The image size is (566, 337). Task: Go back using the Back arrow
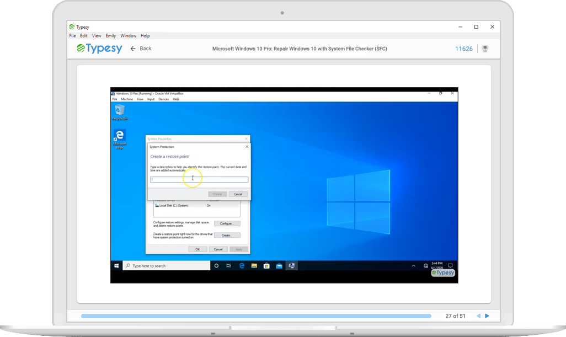tap(141, 49)
